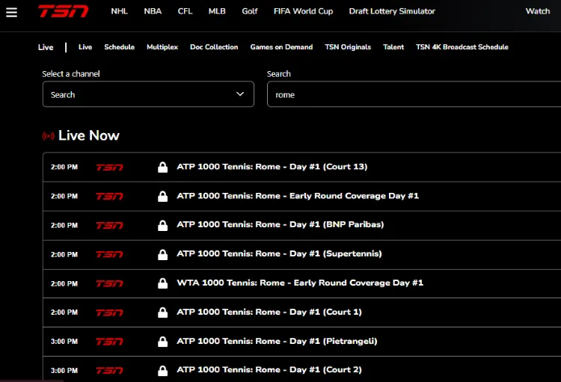Click lock icon on Court 1 row
The width and height of the screenshot is (561, 382).
point(163,312)
